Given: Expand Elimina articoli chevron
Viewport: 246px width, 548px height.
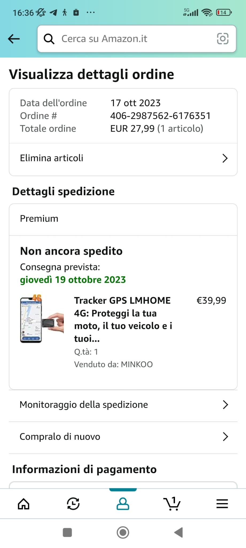Looking at the screenshot, I should [225, 158].
